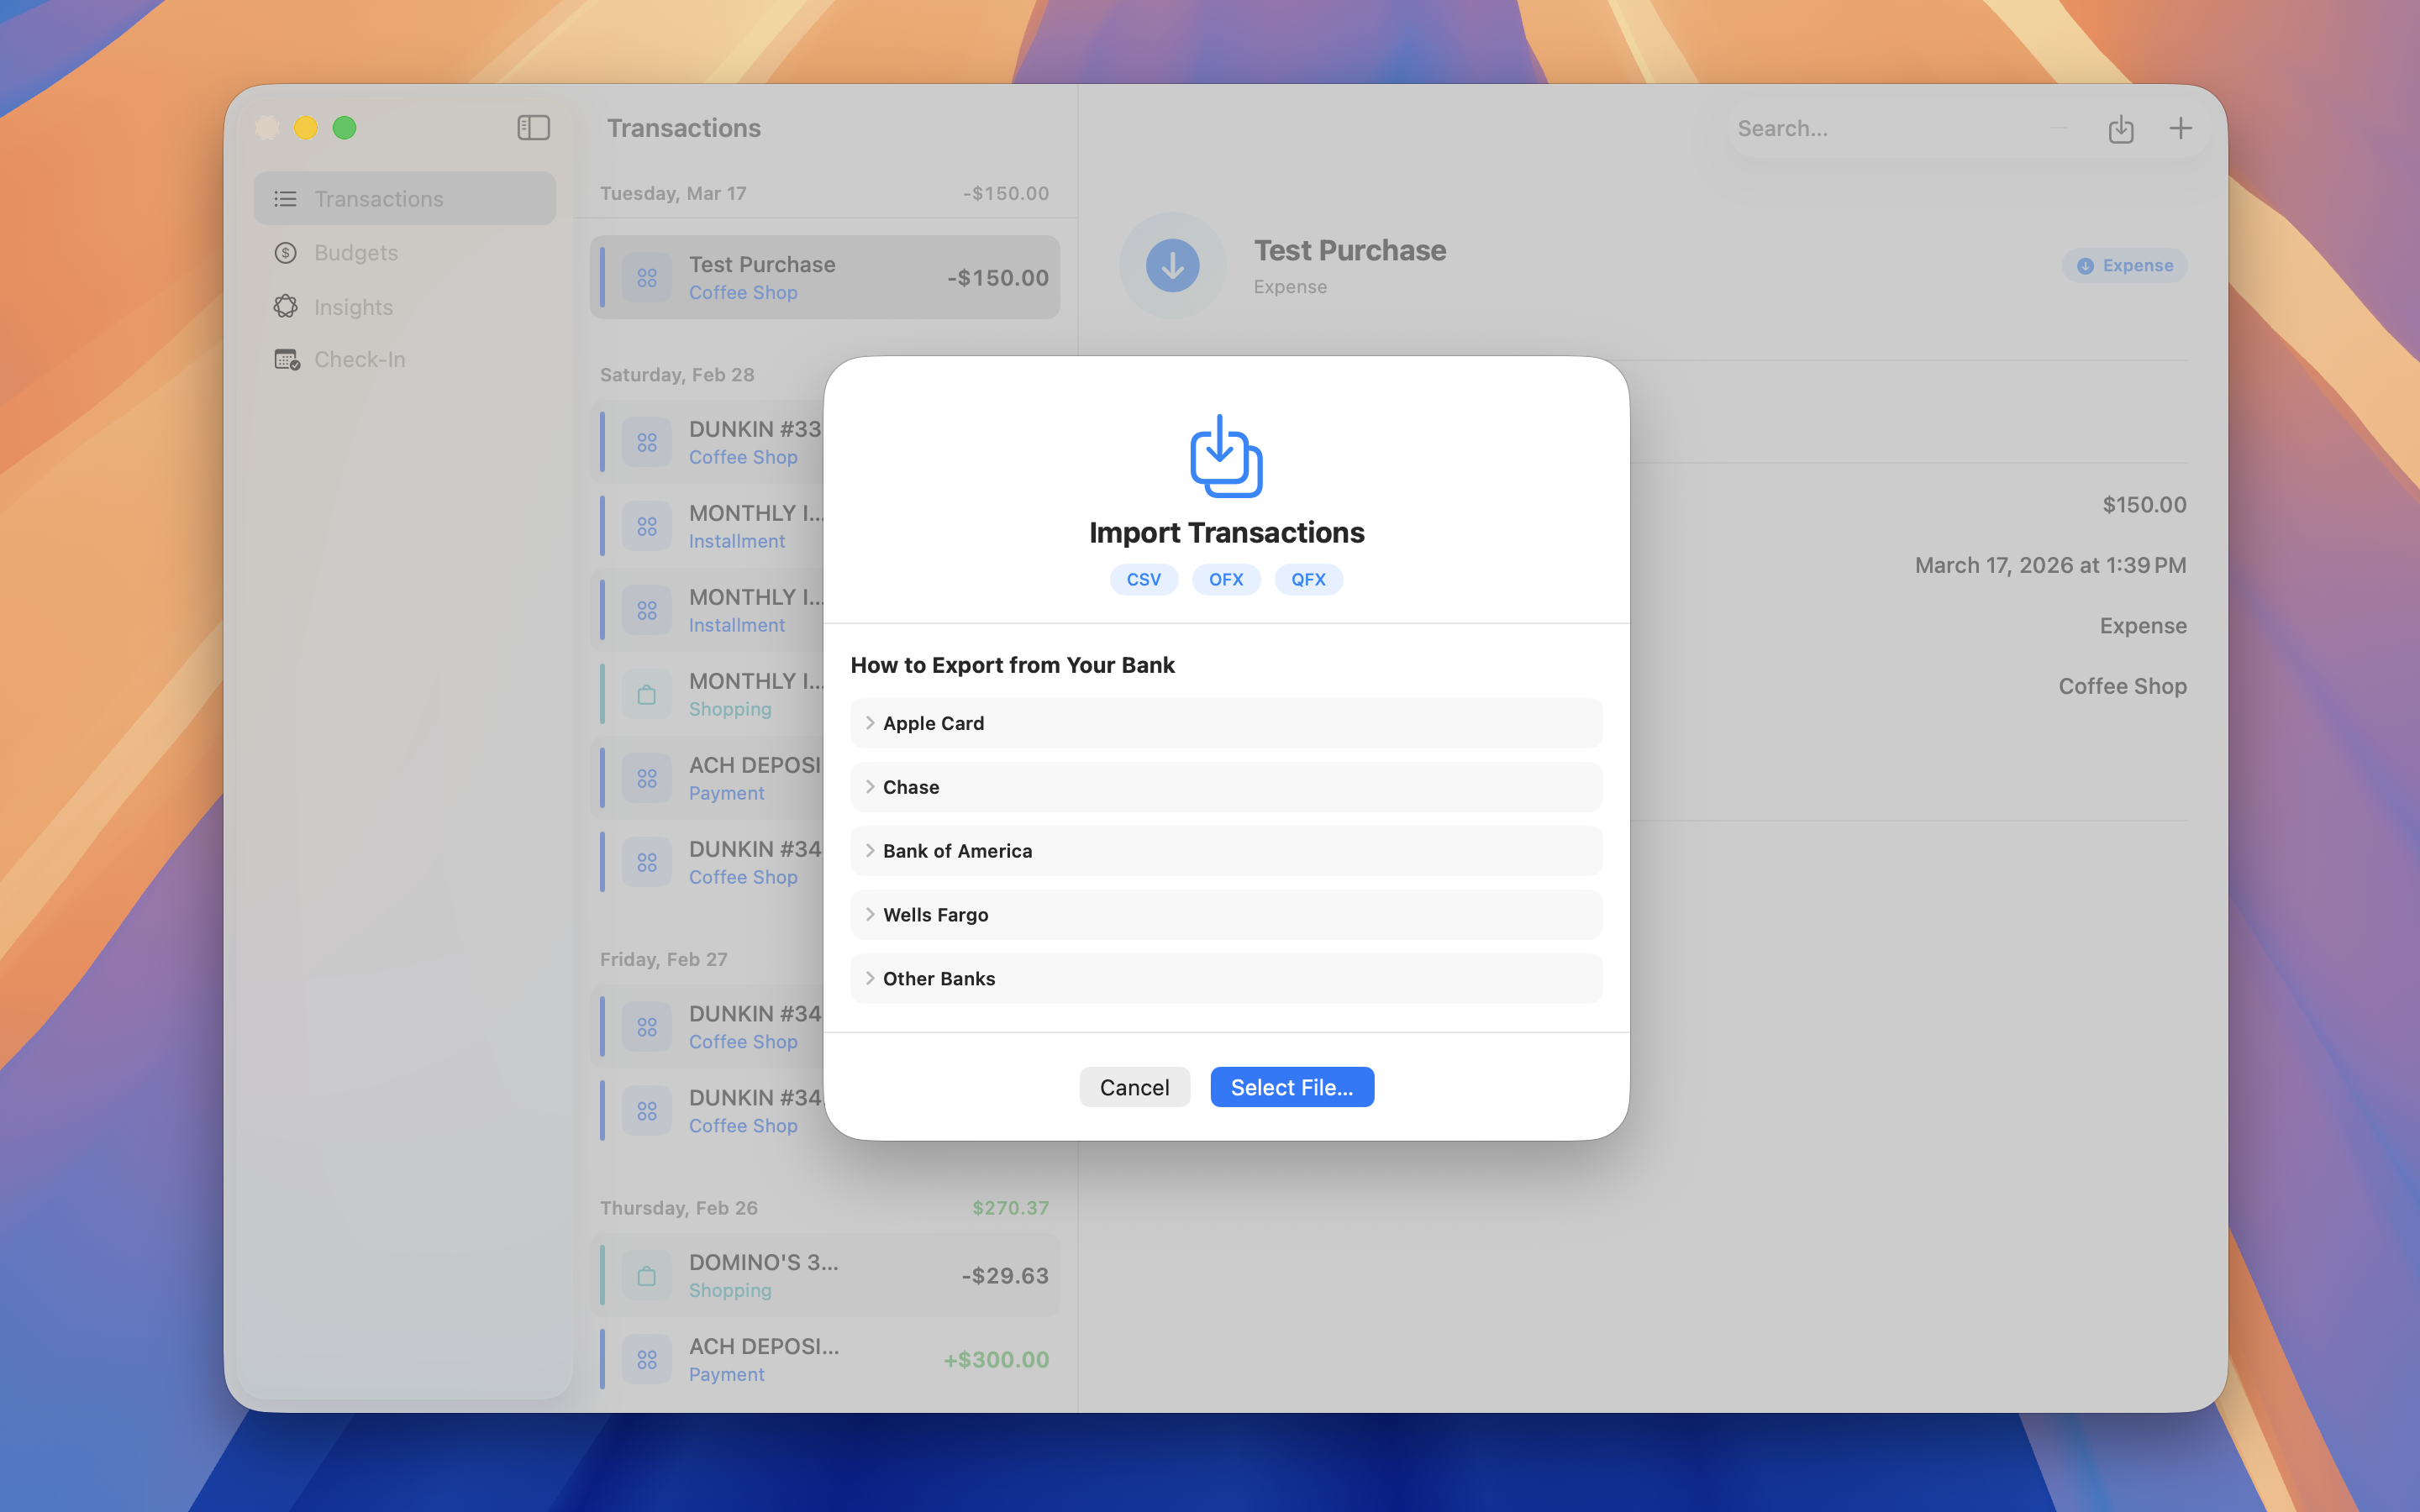
Task: Click the Thursday, Feb 26 date header
Action: click(x=678, y=1207)
